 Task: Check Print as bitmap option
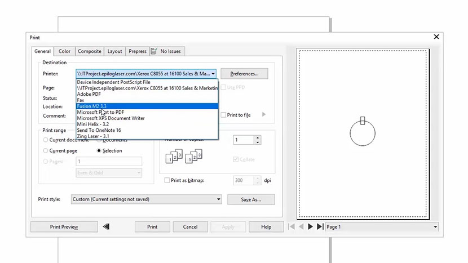[x=167, y=180]
